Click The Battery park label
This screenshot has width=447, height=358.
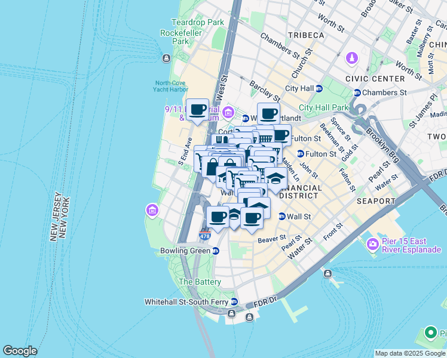(200, 282)
